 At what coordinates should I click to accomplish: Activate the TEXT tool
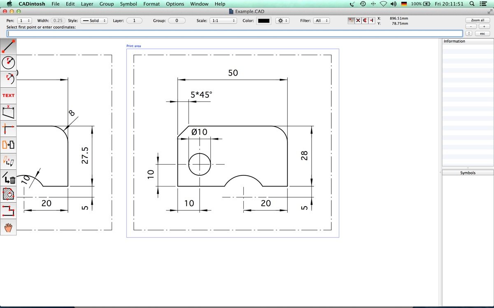tap(8, 95)
